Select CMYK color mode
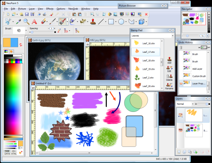 pos(7,154)
